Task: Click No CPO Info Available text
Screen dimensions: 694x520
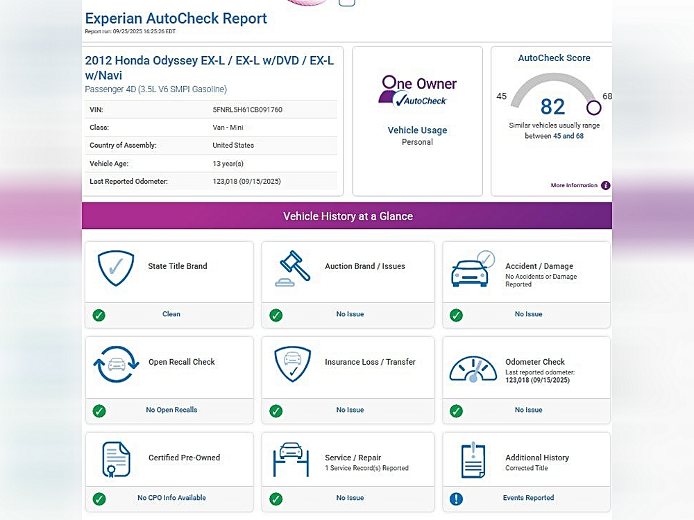Action: pyautogui.click(x=171, y=498)
